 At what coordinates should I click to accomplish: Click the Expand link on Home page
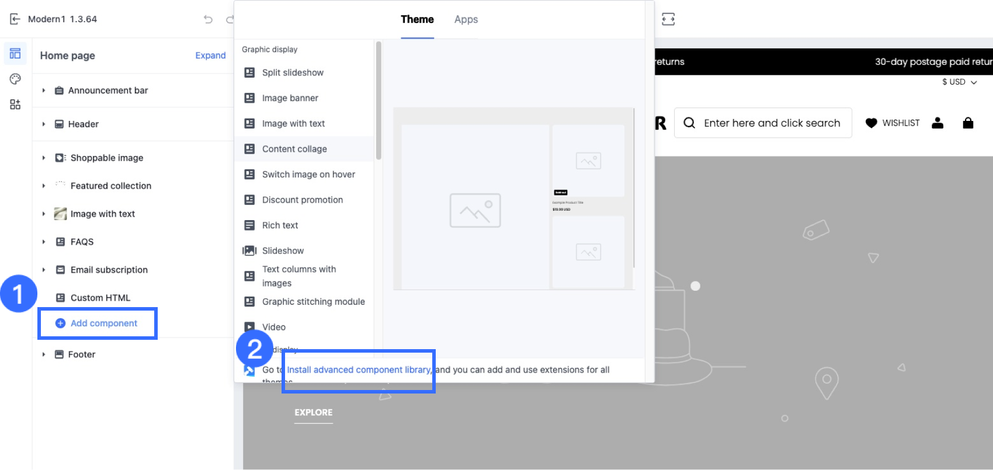point(210,55)
